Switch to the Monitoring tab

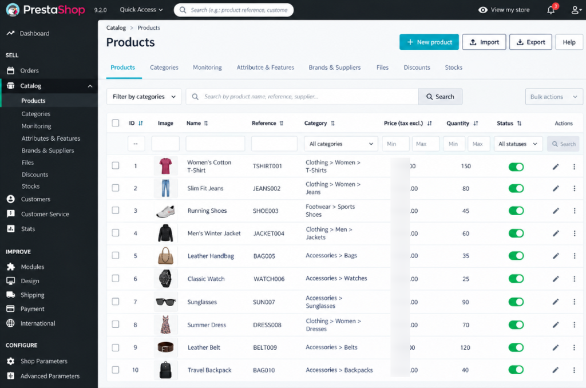pos(207,68)
